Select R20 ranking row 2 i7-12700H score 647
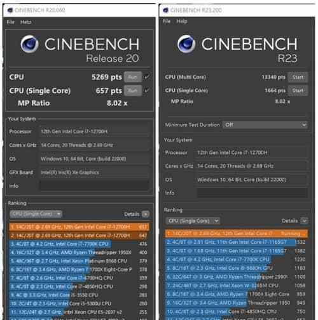Image resolution: width=318 pixels, height=320 pixels. 79,236
